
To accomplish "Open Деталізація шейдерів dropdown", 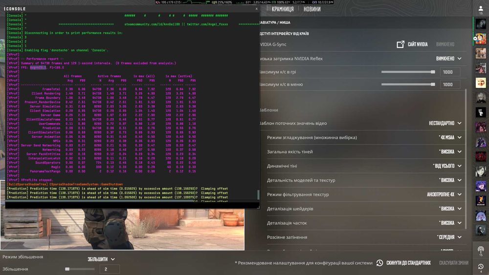I will pos(450,209).
